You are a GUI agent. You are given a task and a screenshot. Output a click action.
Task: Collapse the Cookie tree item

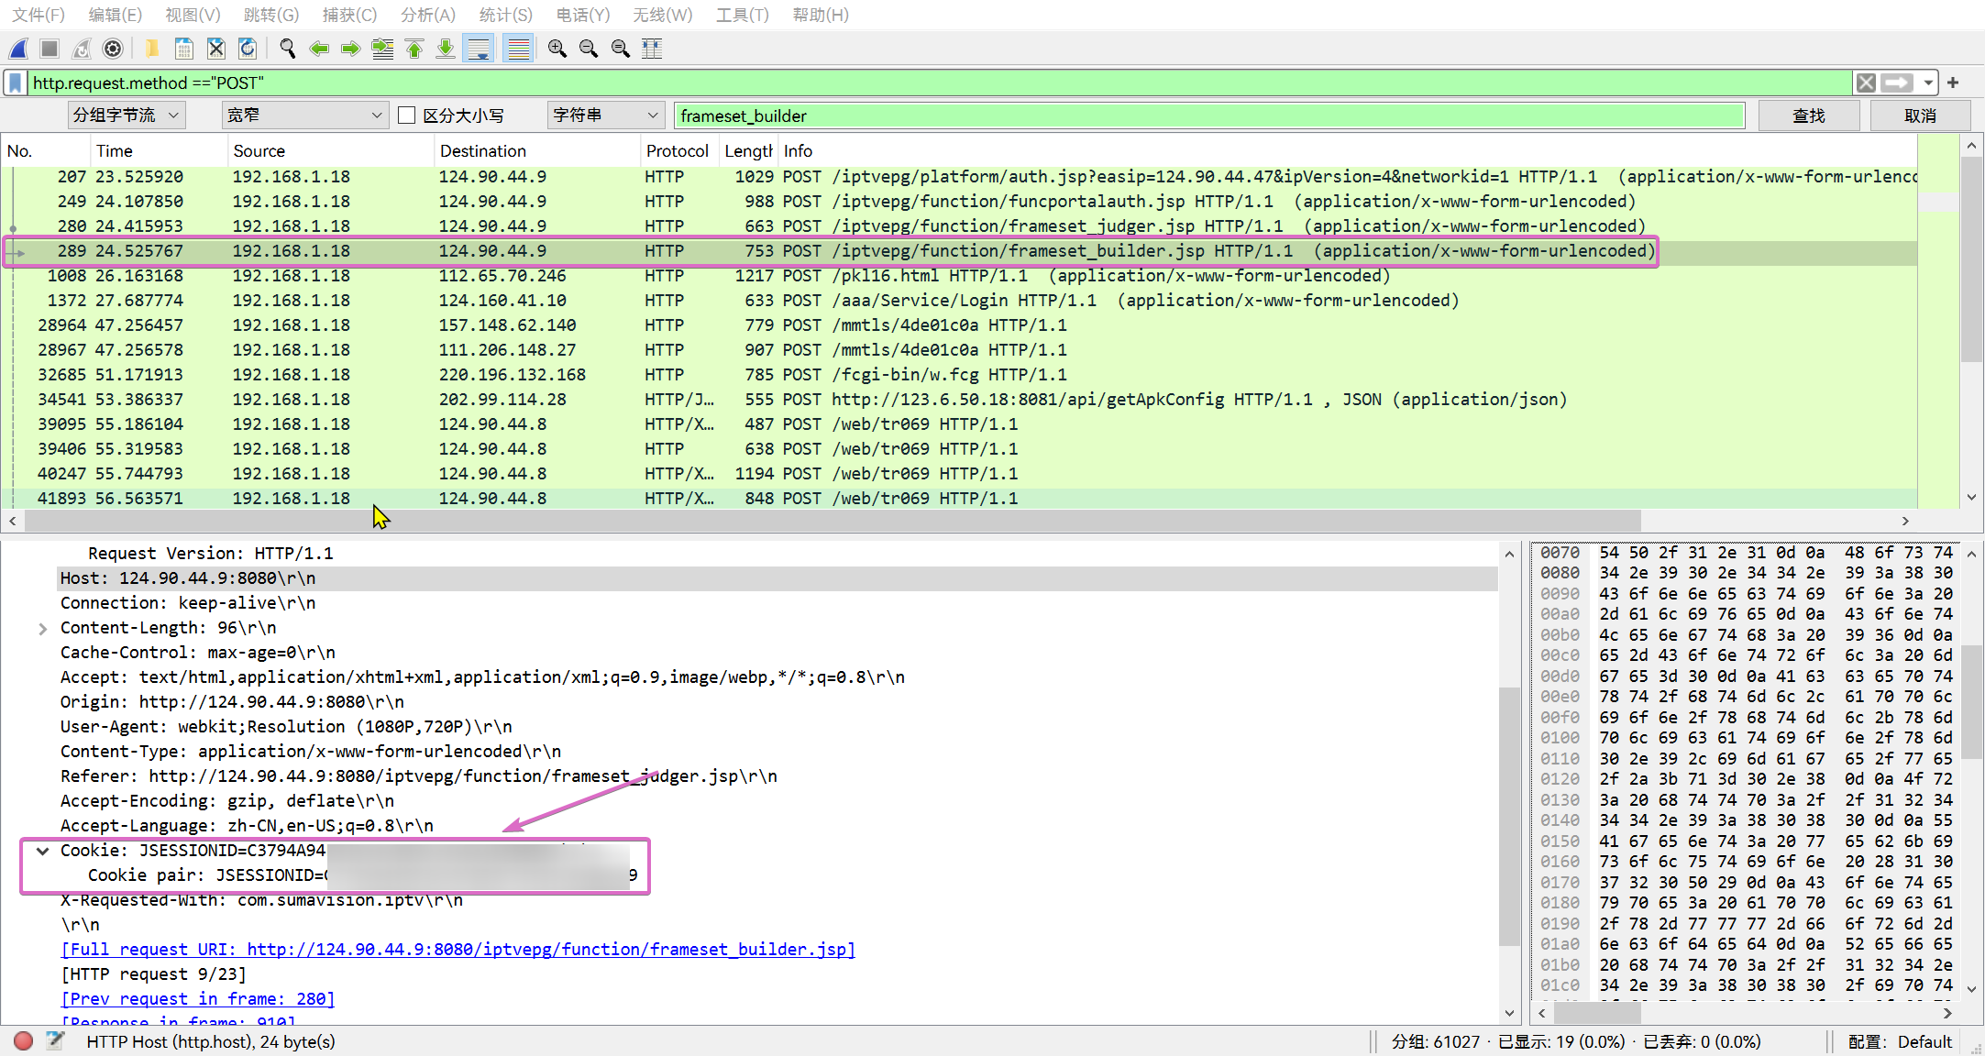(x=42, y=851)
